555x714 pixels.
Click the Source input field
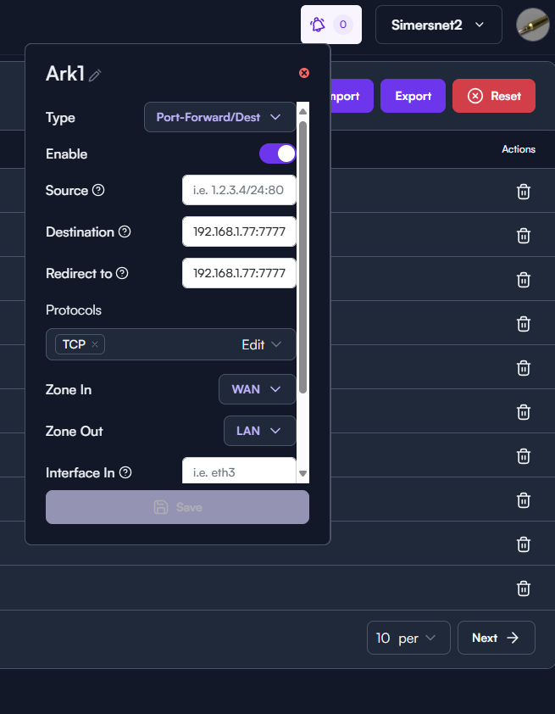(239, 190)
